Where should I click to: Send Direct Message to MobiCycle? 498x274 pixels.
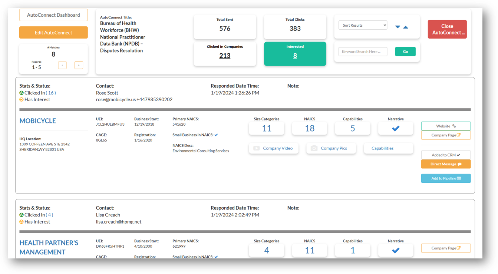(x=446, y=164)
